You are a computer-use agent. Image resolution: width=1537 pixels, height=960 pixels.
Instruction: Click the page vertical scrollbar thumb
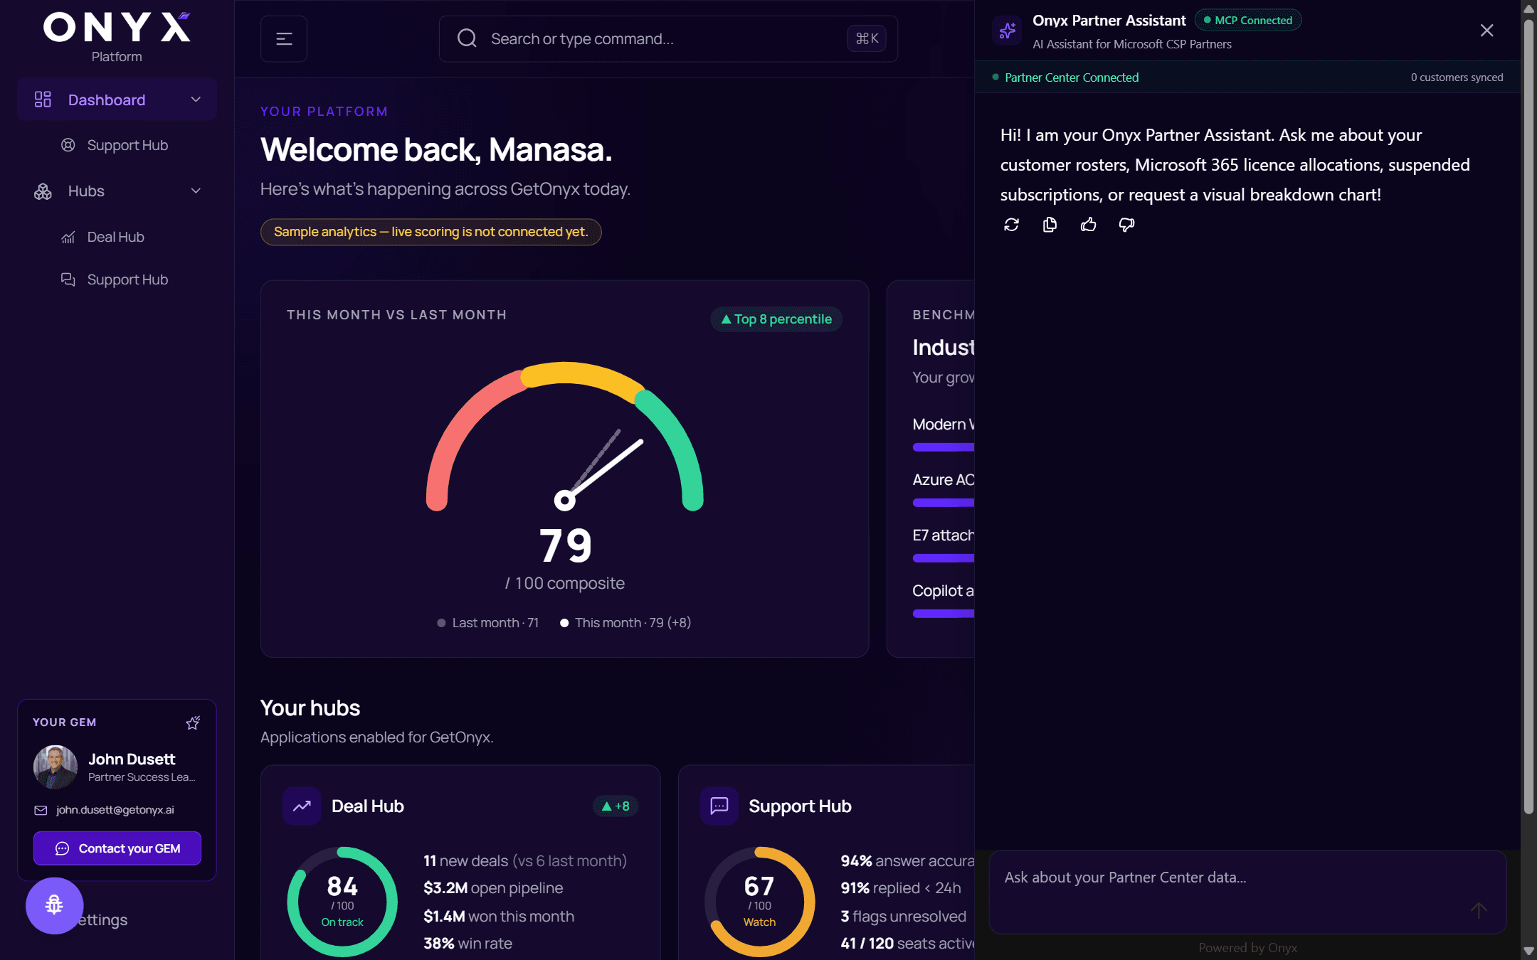(1528, 416)
